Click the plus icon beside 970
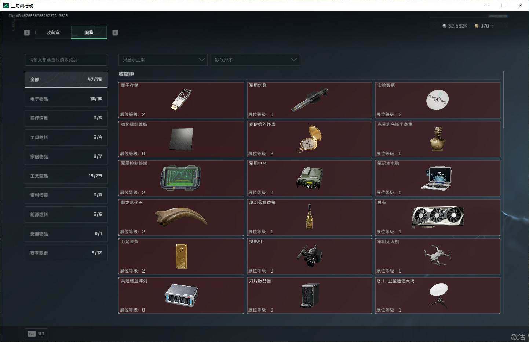529x342 pixels. click(x=492, y=26)
